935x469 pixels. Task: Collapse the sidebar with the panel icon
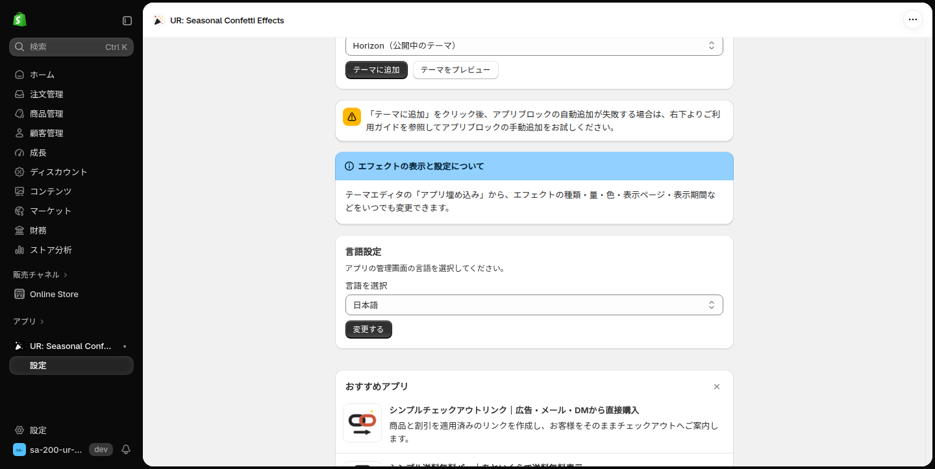pos(127,21)
